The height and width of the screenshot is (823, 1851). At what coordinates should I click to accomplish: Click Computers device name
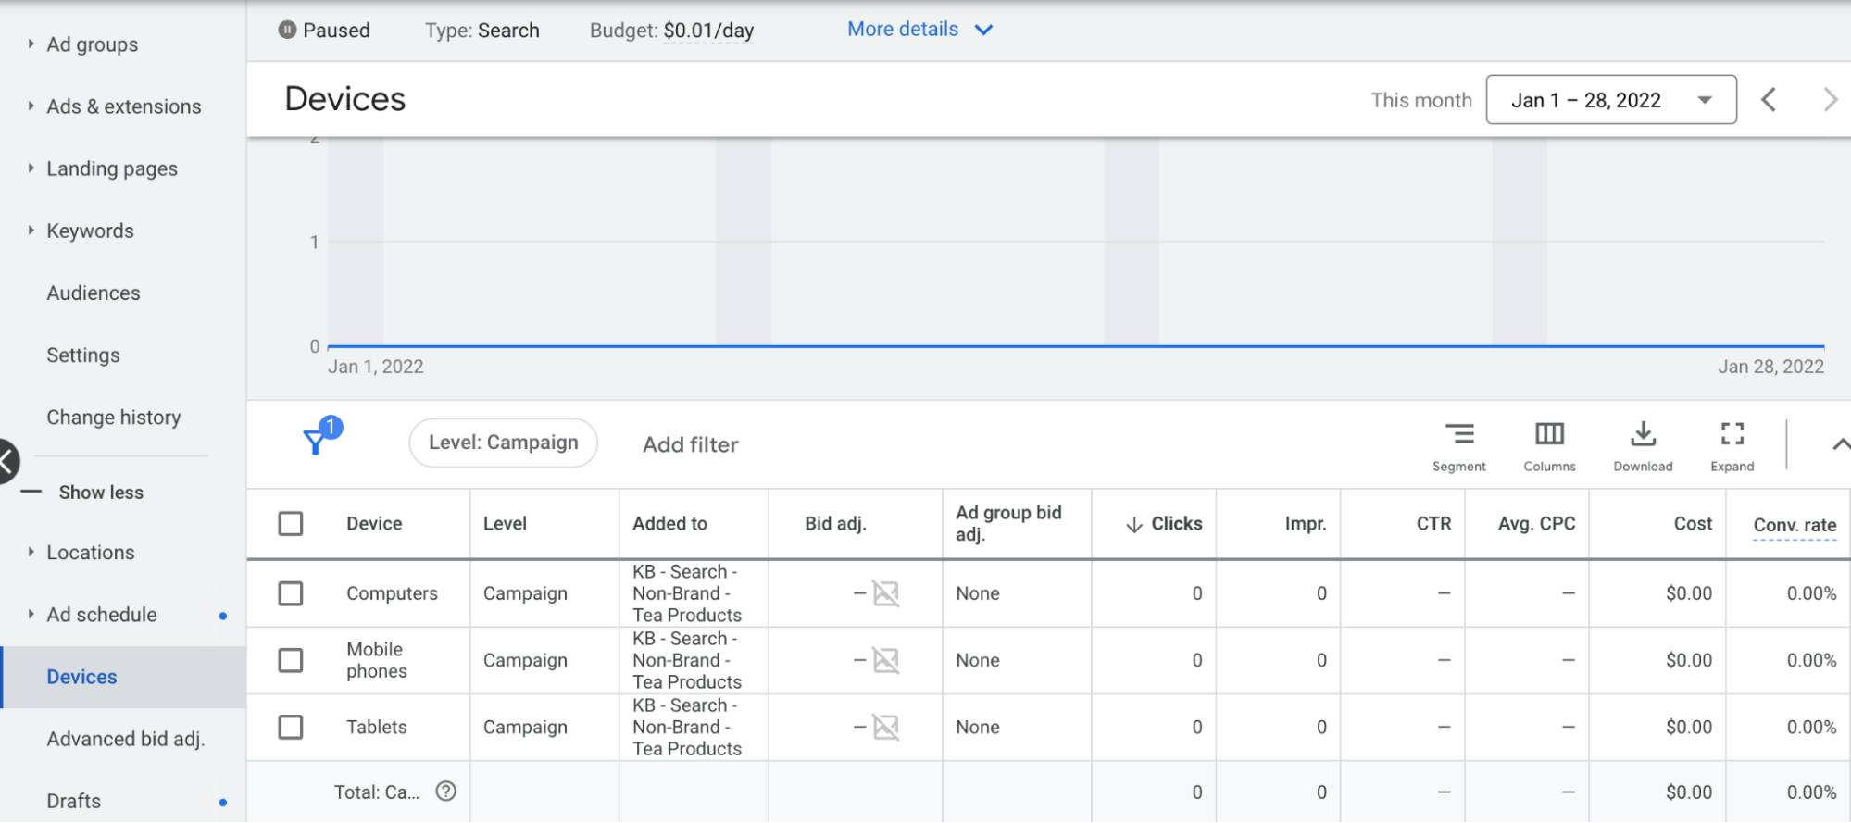pos(392,593)
